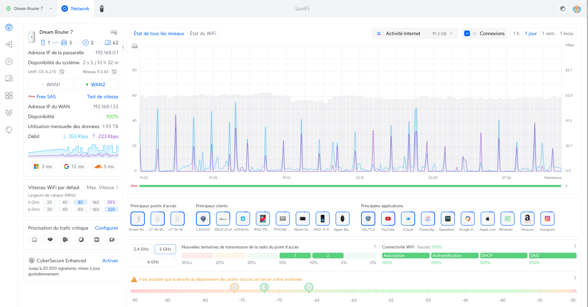Select the 2,4 GHz band toggle

click(141, 249)
